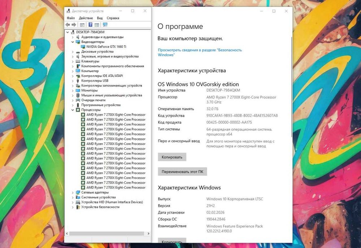Select Звуковые, игровые и видеоустройства label
The image size is (361, 248).
[110, 56]
